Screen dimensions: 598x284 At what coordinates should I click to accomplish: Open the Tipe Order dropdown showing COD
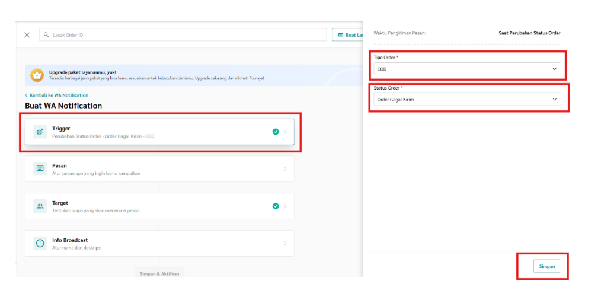coord(466,69)
